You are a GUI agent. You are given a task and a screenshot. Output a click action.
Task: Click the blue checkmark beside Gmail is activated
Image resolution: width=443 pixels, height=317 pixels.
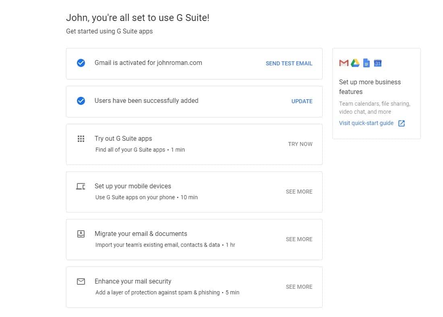tap(81, 63)
